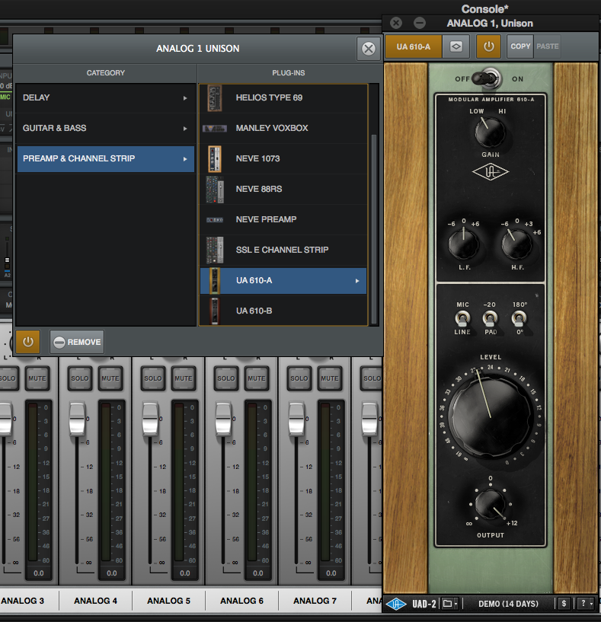Viewport: 601px width, 622px height.
Task: Click the UA 610-B thumbnail icon
Action: [214, 311]
